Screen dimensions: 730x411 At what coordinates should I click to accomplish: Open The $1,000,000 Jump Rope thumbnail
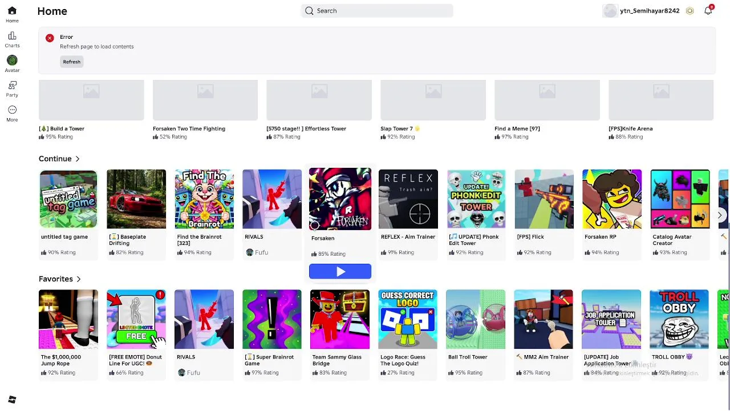[x=68, y=319]
